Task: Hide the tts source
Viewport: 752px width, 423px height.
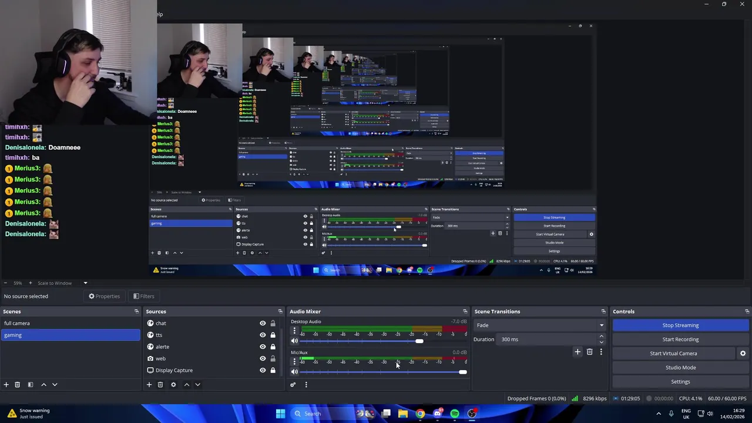Action: click(x=263, y=335)
